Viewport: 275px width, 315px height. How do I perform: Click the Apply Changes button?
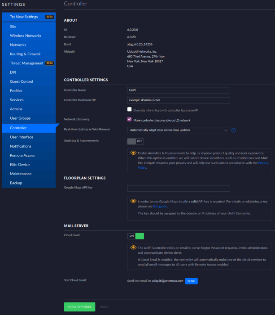coord(79,307)
